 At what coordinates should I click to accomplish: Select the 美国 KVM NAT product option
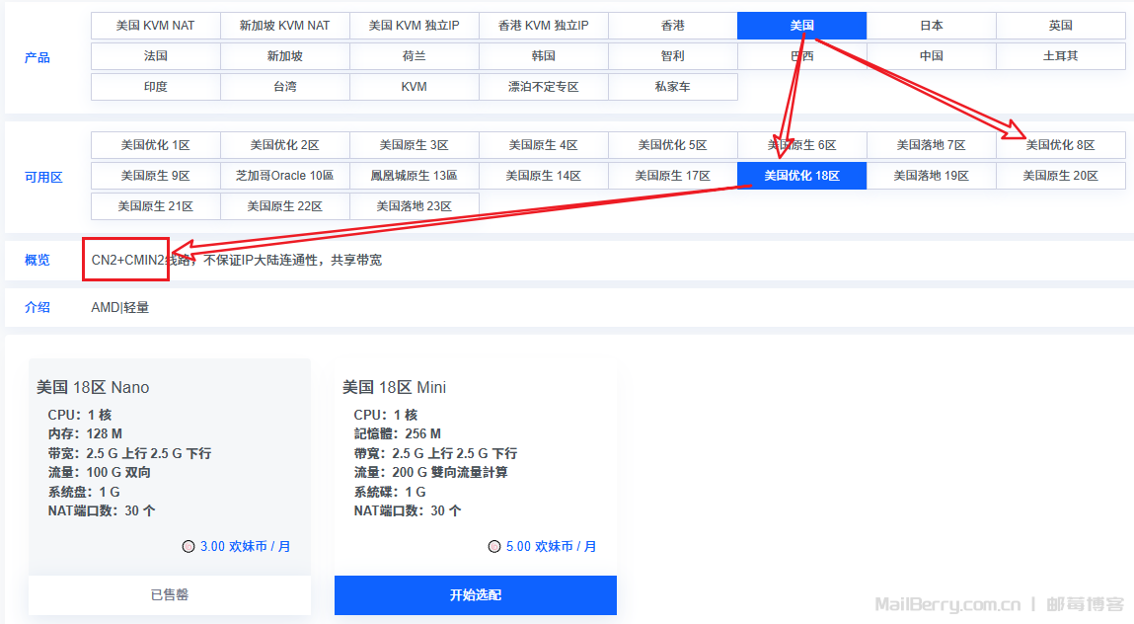(155, 26)
